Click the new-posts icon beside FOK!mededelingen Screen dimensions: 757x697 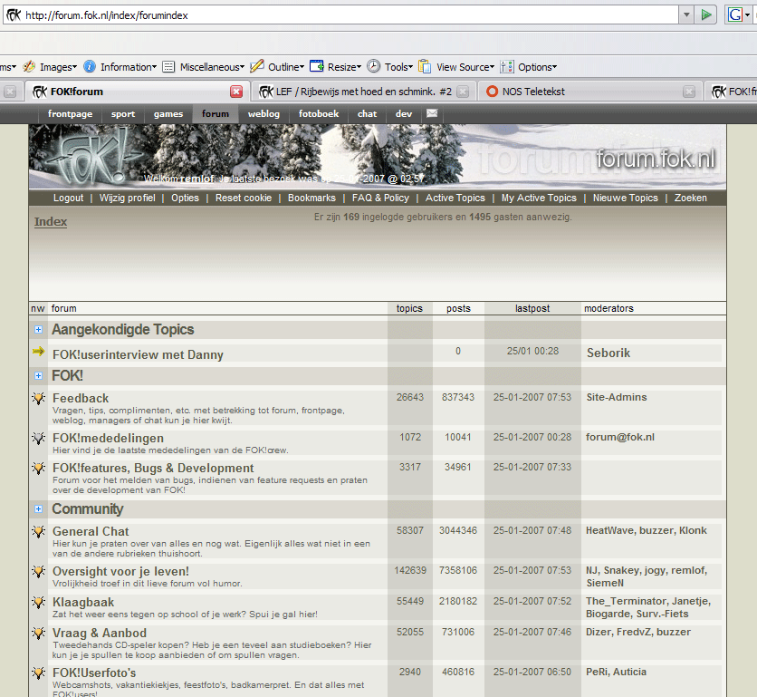point(39,439)
